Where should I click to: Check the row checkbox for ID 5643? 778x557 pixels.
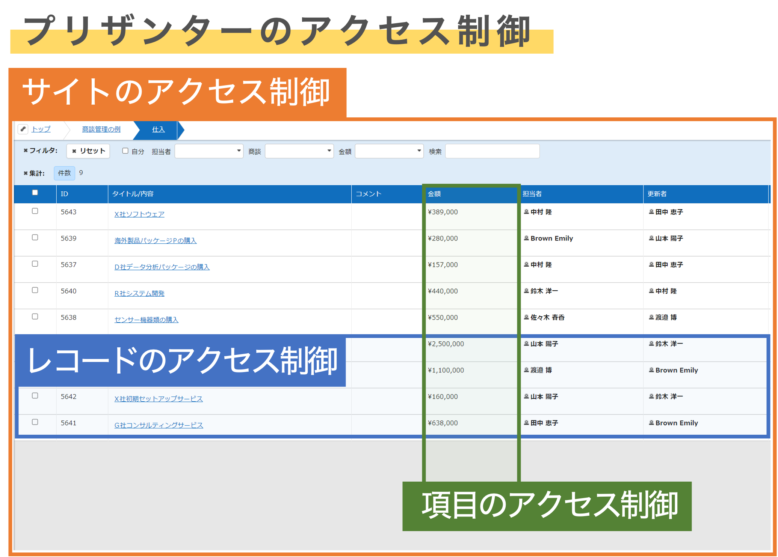[35, 211]
